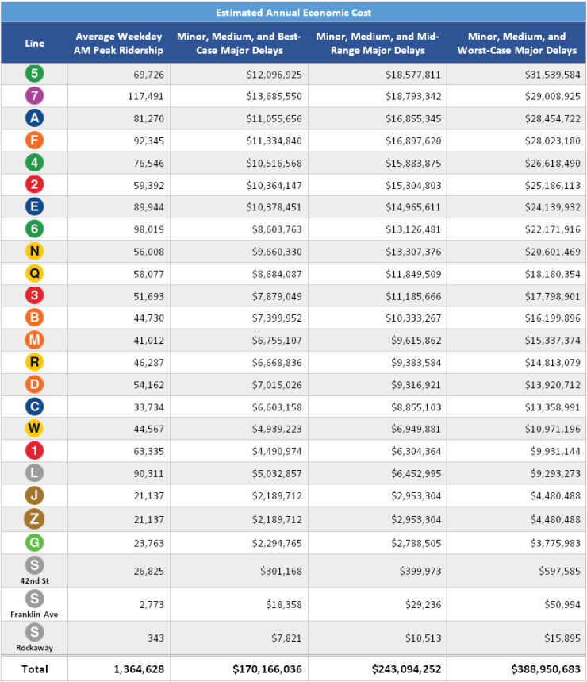587x682 pixels.
Task: Select the Rockaway shuttle S icon
Action: coord(35,631)
